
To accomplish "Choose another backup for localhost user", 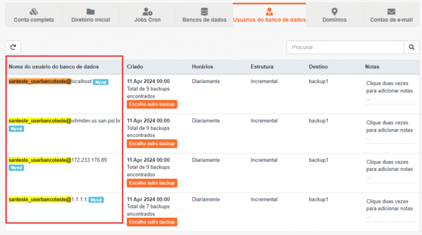I will (x=152, y=105).
